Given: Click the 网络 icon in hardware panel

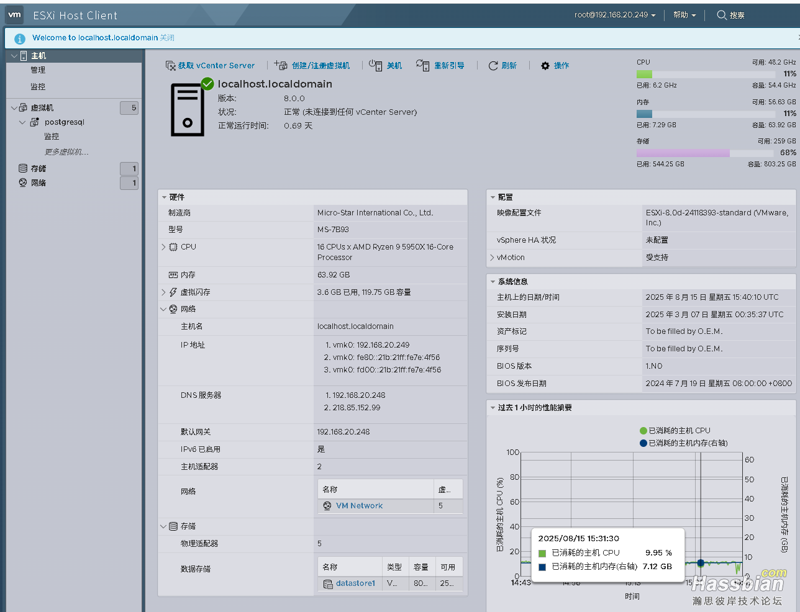Looking at the screenshot, I should (x=173, y=309).
